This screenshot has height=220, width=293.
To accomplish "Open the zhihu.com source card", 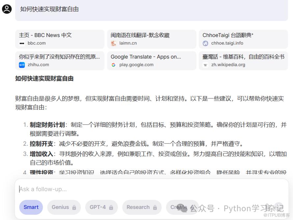I will point(60,61).
